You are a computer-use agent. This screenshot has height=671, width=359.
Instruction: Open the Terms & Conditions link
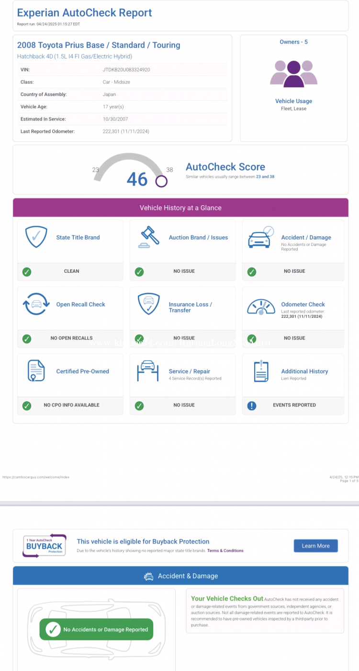(225, 551)
